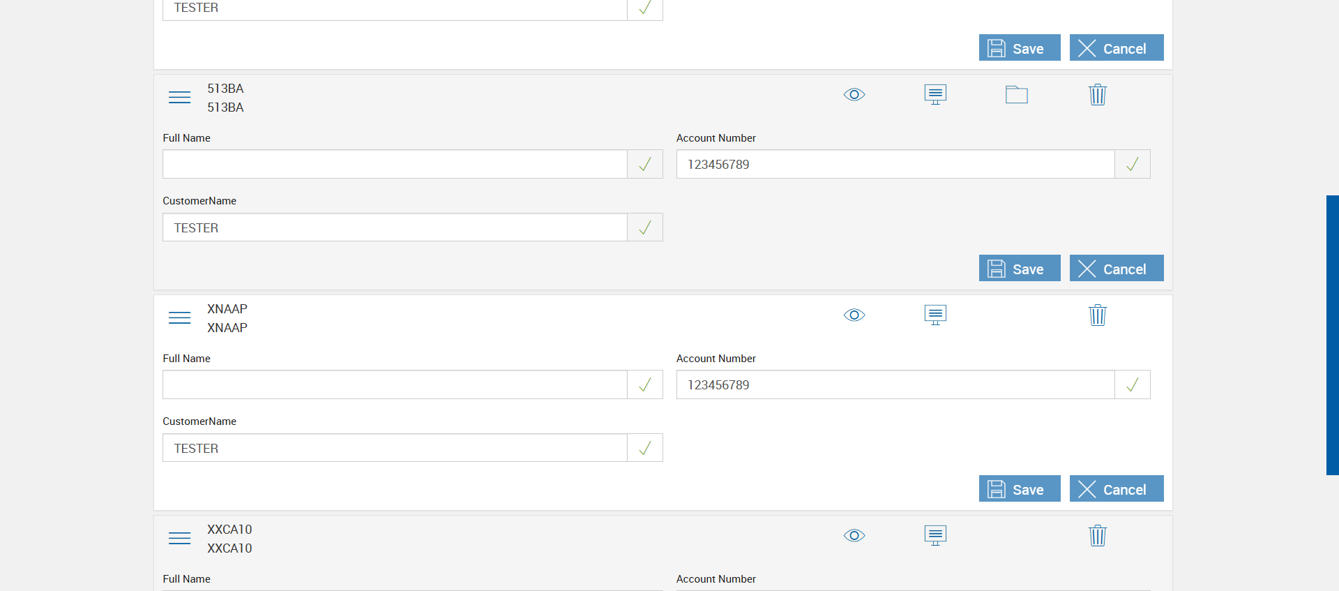Save the 513BA record
The image size is (1339, 591).
click(x=1019, y=269)
